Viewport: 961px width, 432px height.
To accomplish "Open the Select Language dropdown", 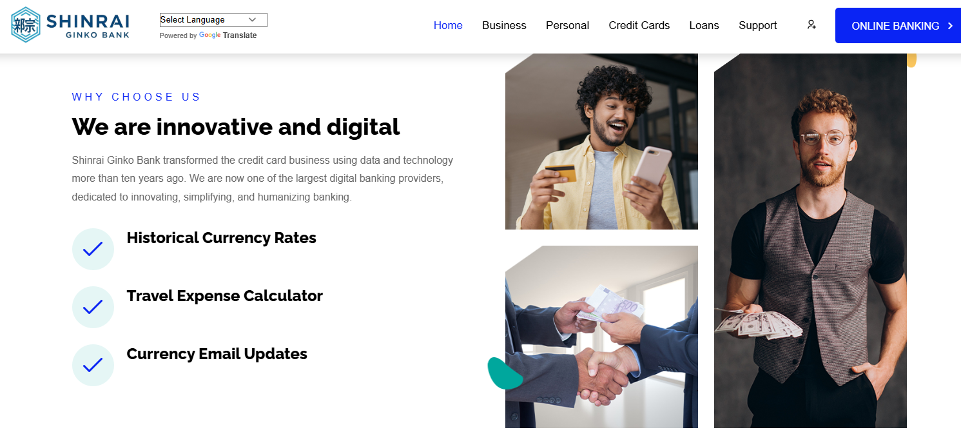I will click(213, 20).
